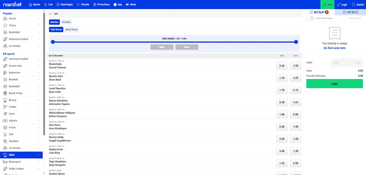Open Virtuals from the top navigation
Viewport: 366px width, 175px height.
(x=83, y=4)
